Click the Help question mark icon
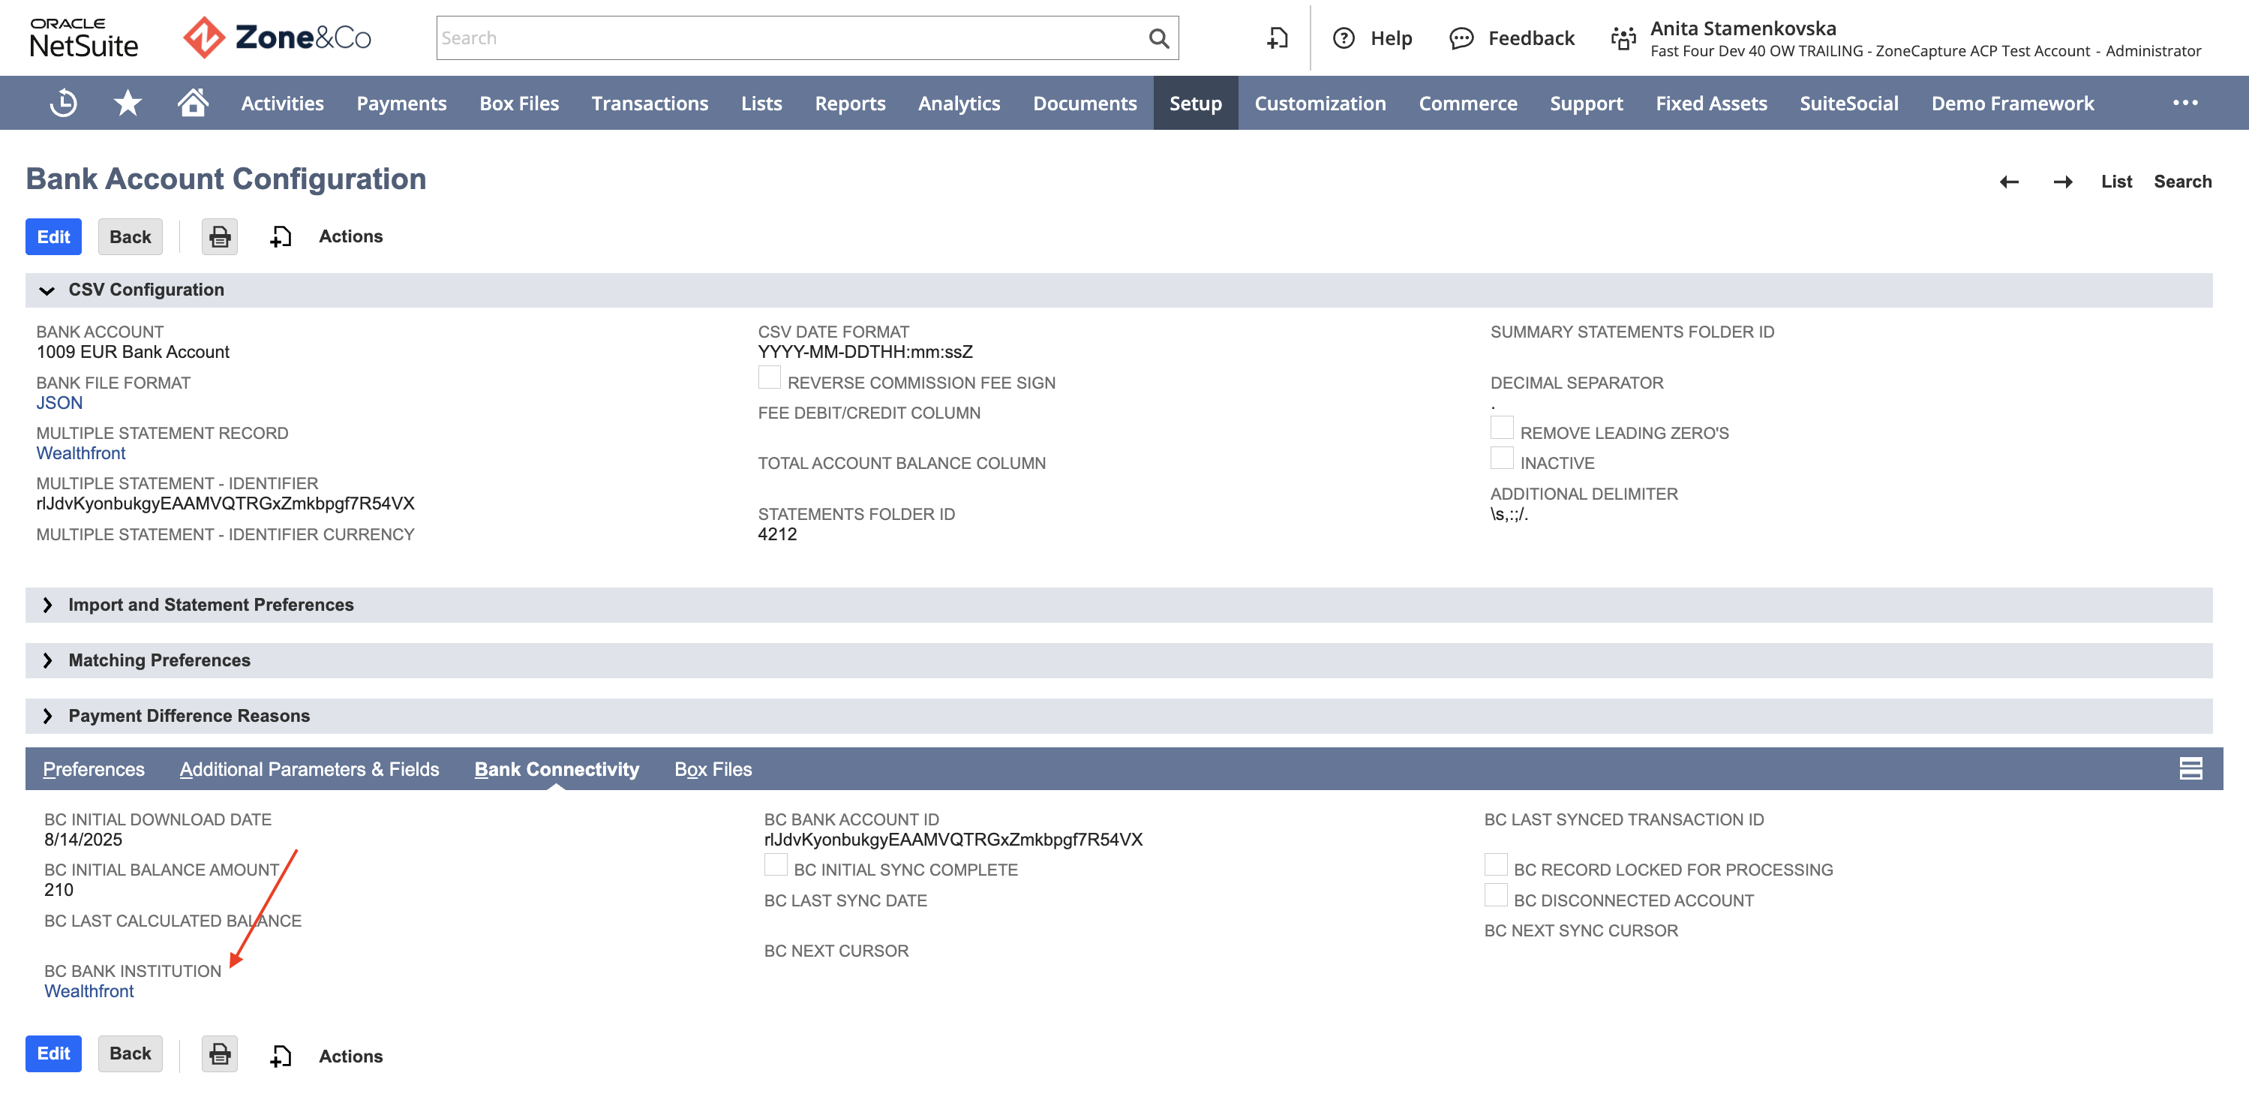2249x1094 pixels. coord(1344,38)
